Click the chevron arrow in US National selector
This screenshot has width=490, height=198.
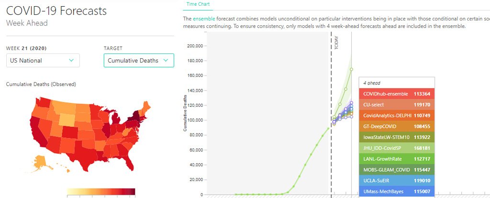tap(71, 61)
